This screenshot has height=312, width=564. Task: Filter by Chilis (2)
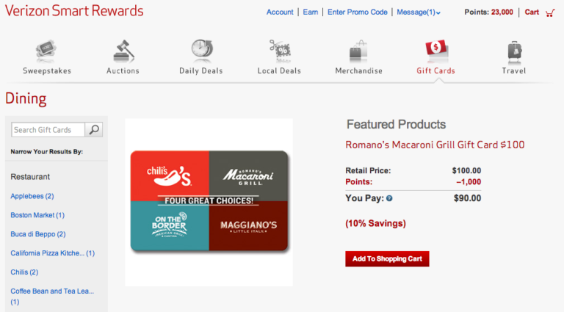pyautogui.click(x=24, y=272)
